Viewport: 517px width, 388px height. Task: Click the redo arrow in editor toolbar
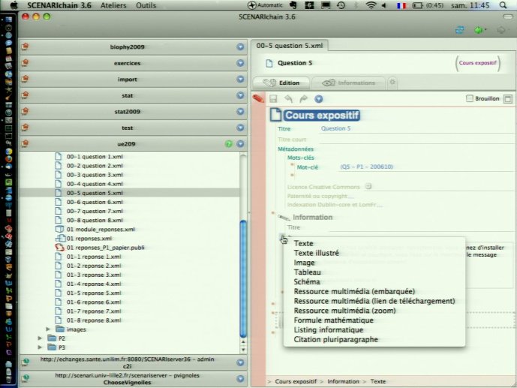point(303,99)
